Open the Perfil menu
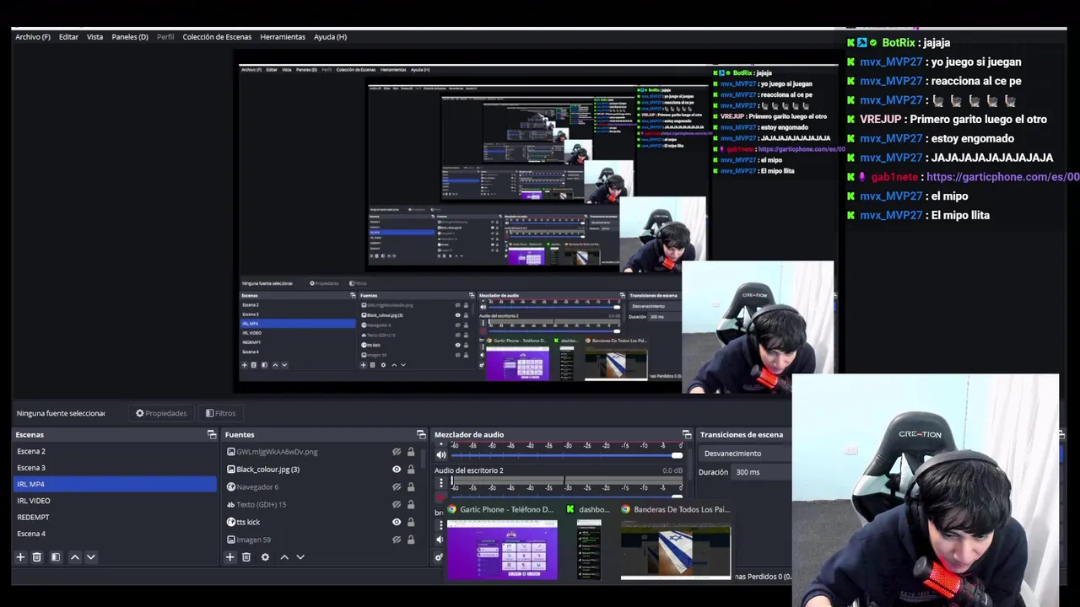This screenshot has width=1080, height=607. [165, 37]
